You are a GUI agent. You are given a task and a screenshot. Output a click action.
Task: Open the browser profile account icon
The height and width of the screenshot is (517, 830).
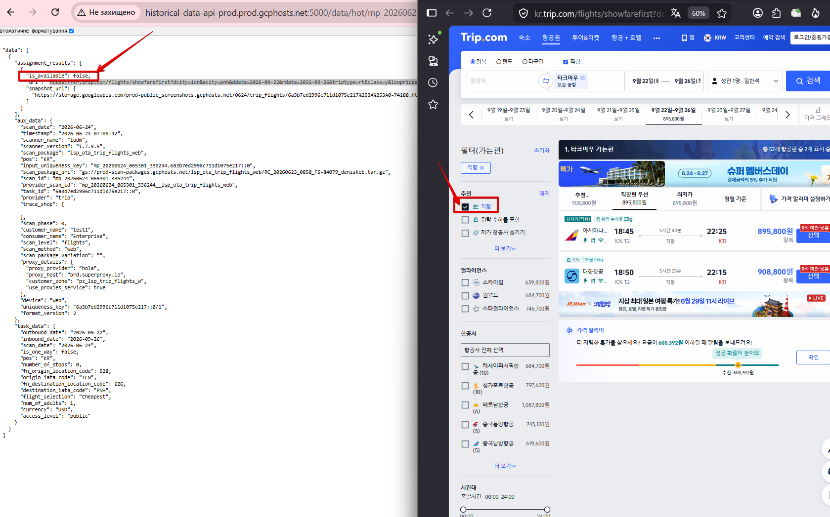[757, 13]
